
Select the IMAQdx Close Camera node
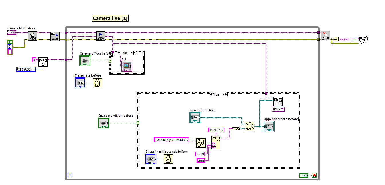325,36
